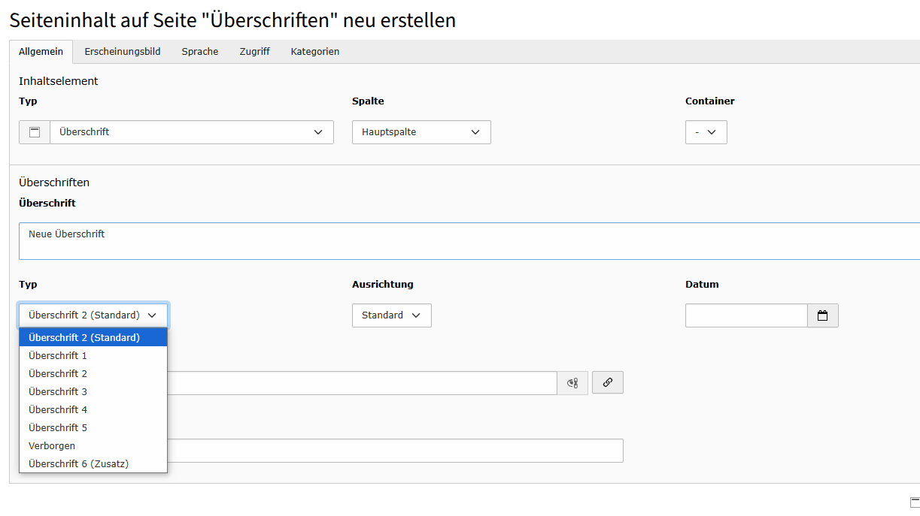920x516 pixels.
Task: Open the link browser with the chain icon
Action: pyautogui.click(x=607, y=382)
